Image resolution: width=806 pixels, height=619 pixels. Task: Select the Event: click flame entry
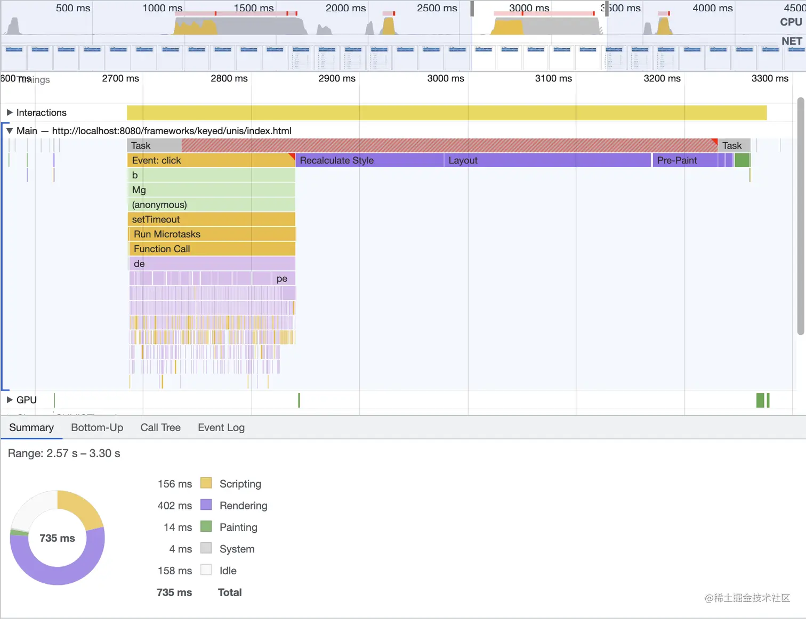211,160
